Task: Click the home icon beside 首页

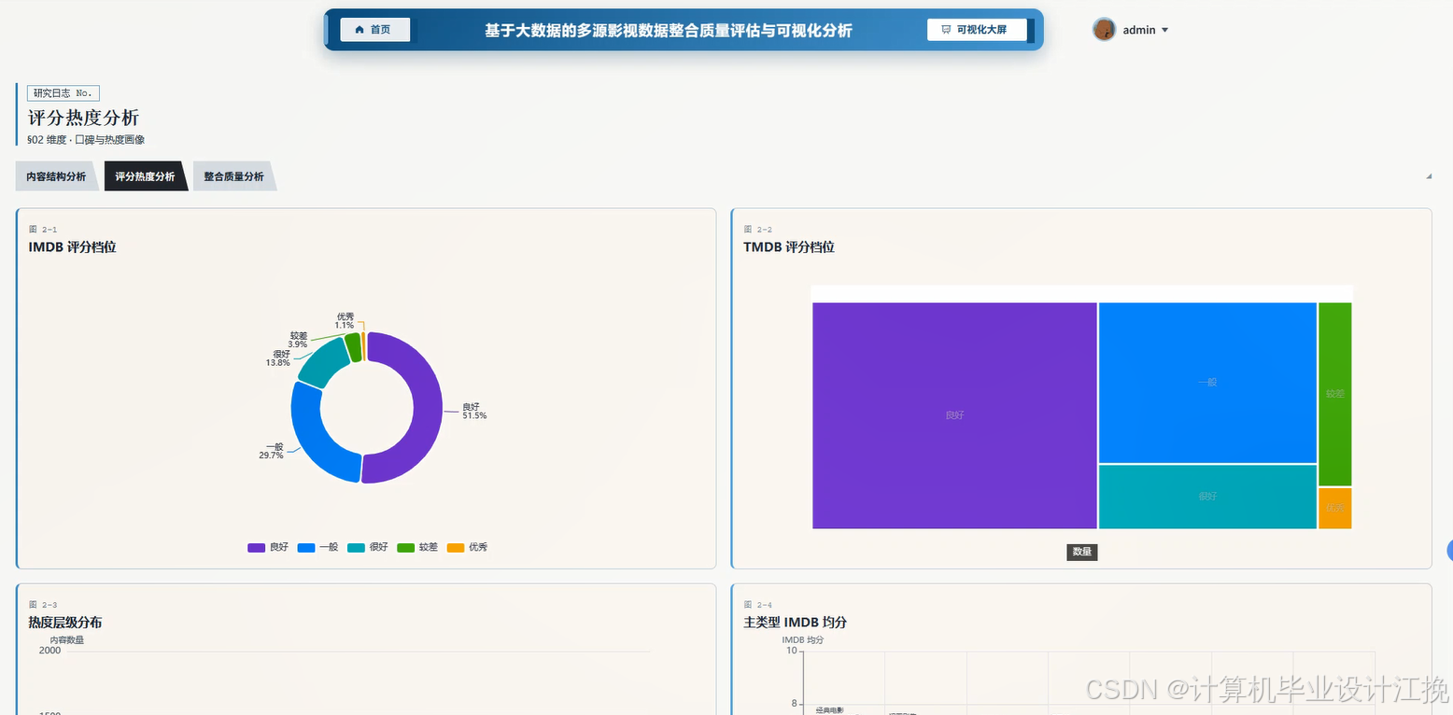Action: [x=360, y=30]
